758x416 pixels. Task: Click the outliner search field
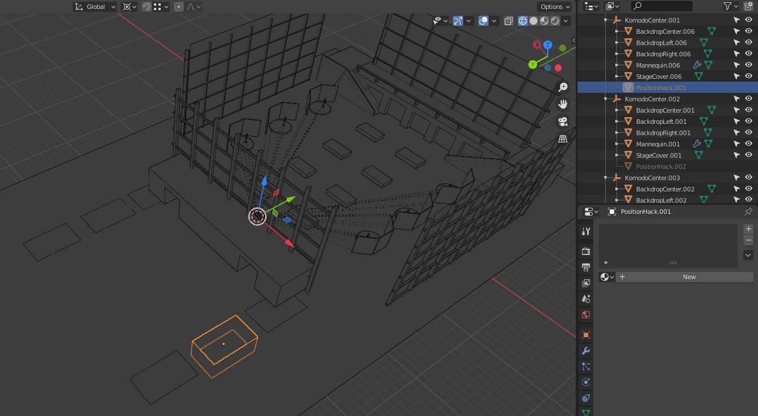pyautogui.click(x=662, y=6)
